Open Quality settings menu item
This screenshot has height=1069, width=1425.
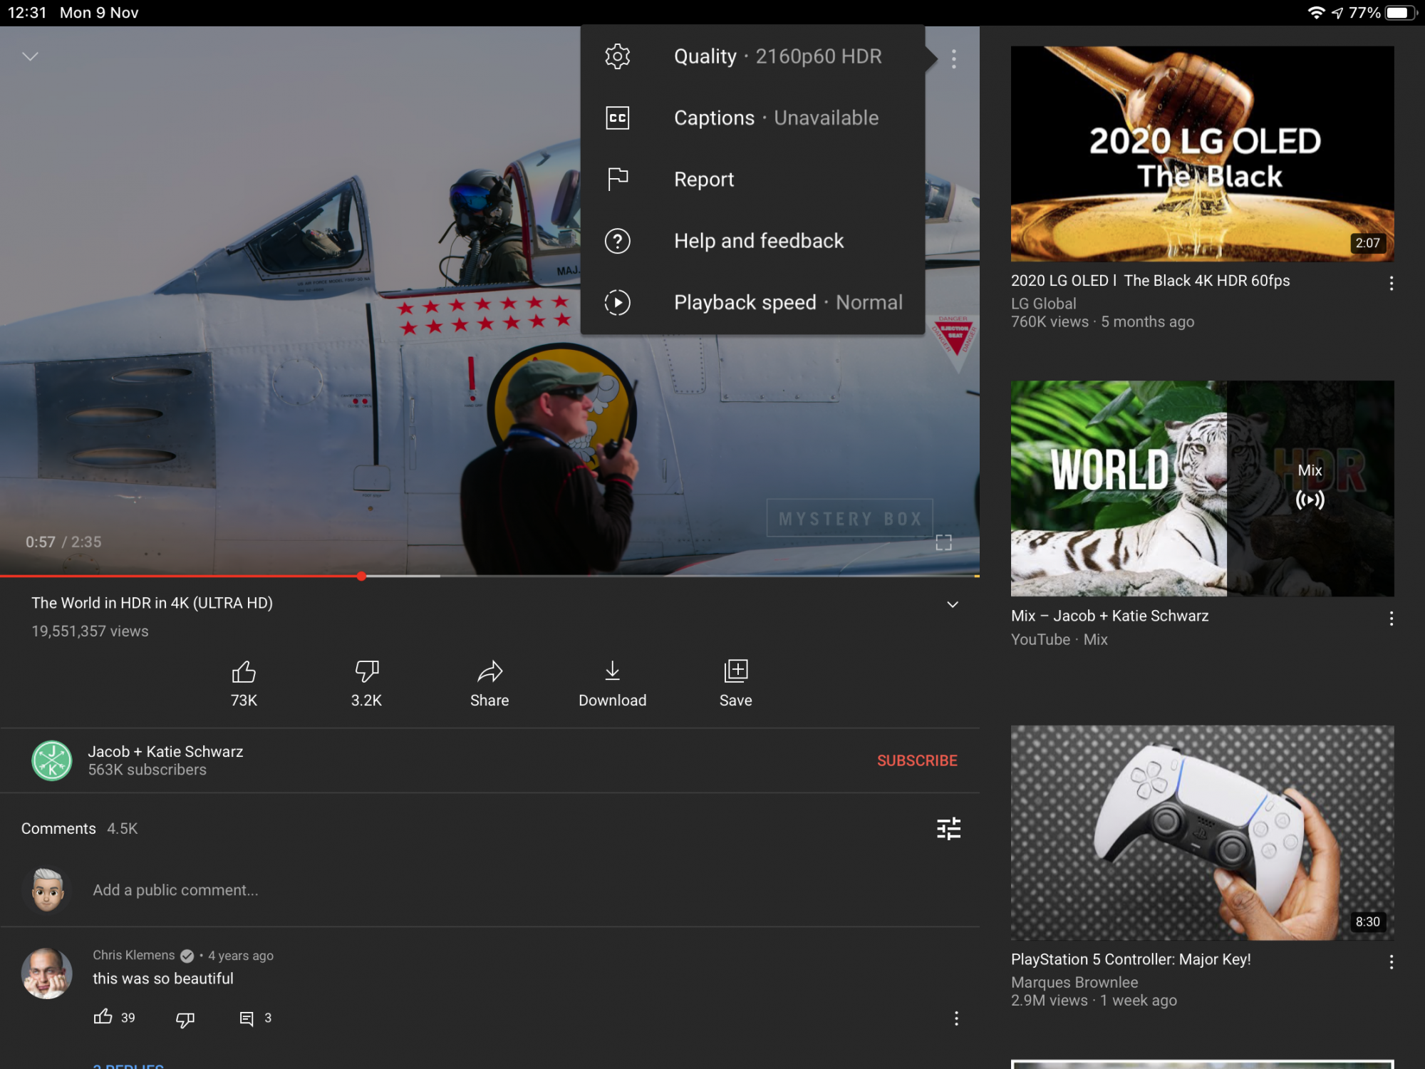[752, 56]
